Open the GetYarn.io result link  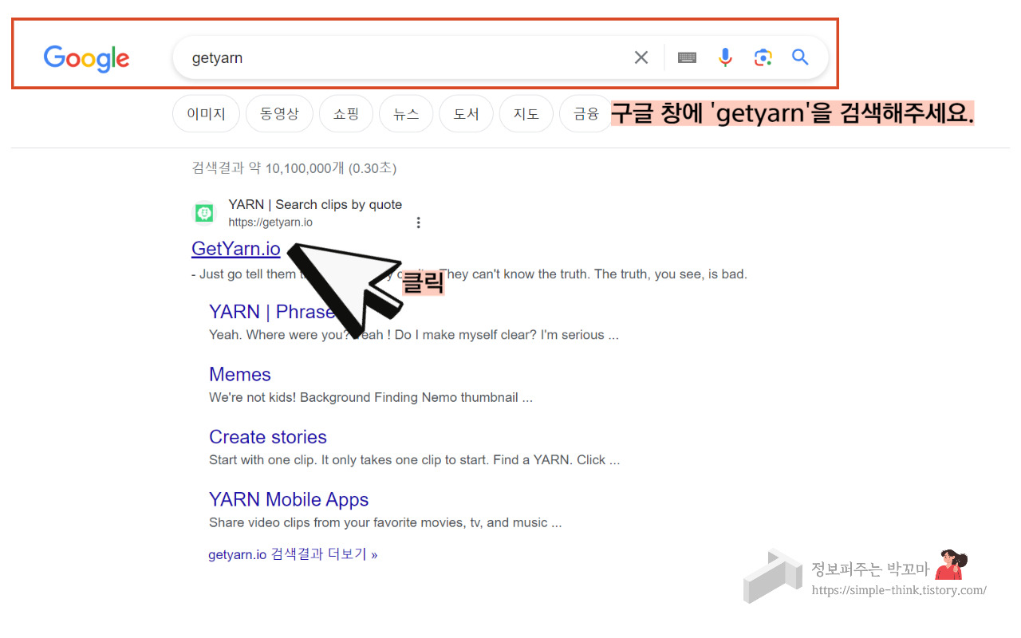coord(236,249)
